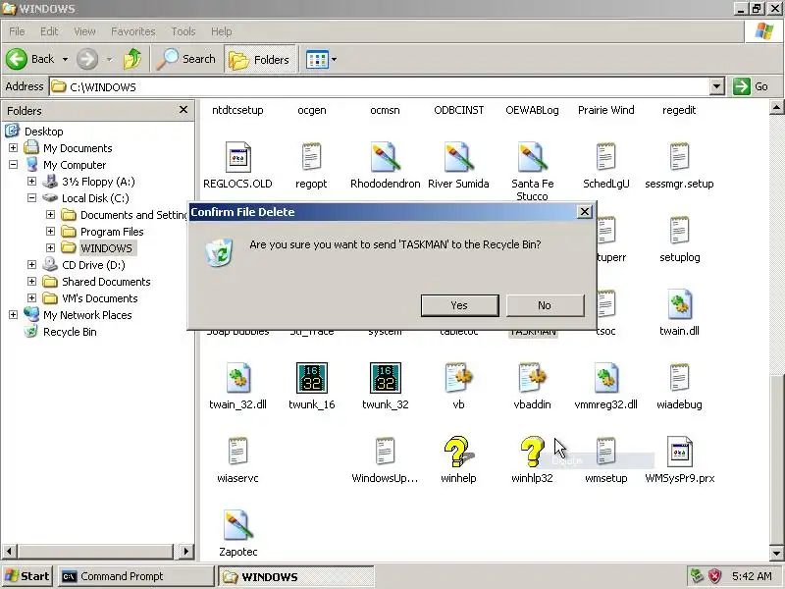Image resolution: width=785 pixels, height=589 pixels.
Task: Open the File menu
Action: coord(17,31)
